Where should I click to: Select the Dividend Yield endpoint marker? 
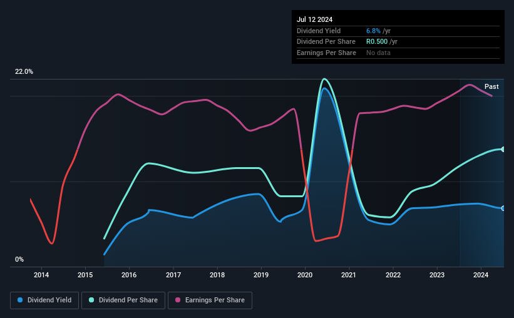click(x=503, y=208)
